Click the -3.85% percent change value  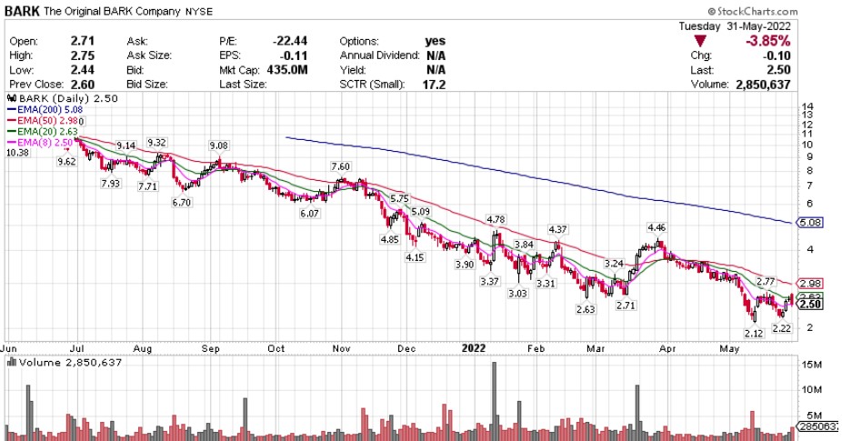tap(768, 41)
